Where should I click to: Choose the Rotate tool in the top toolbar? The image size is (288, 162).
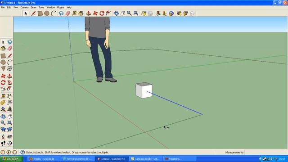point(102,13)
